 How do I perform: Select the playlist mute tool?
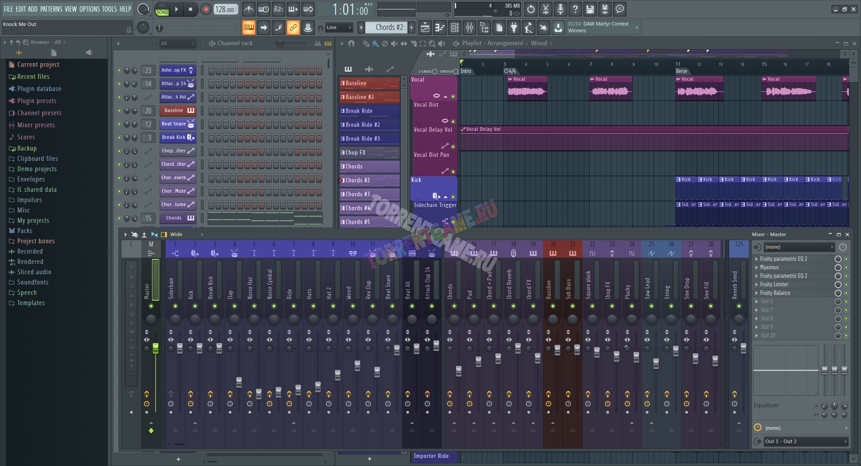click(x=394, y=43)
